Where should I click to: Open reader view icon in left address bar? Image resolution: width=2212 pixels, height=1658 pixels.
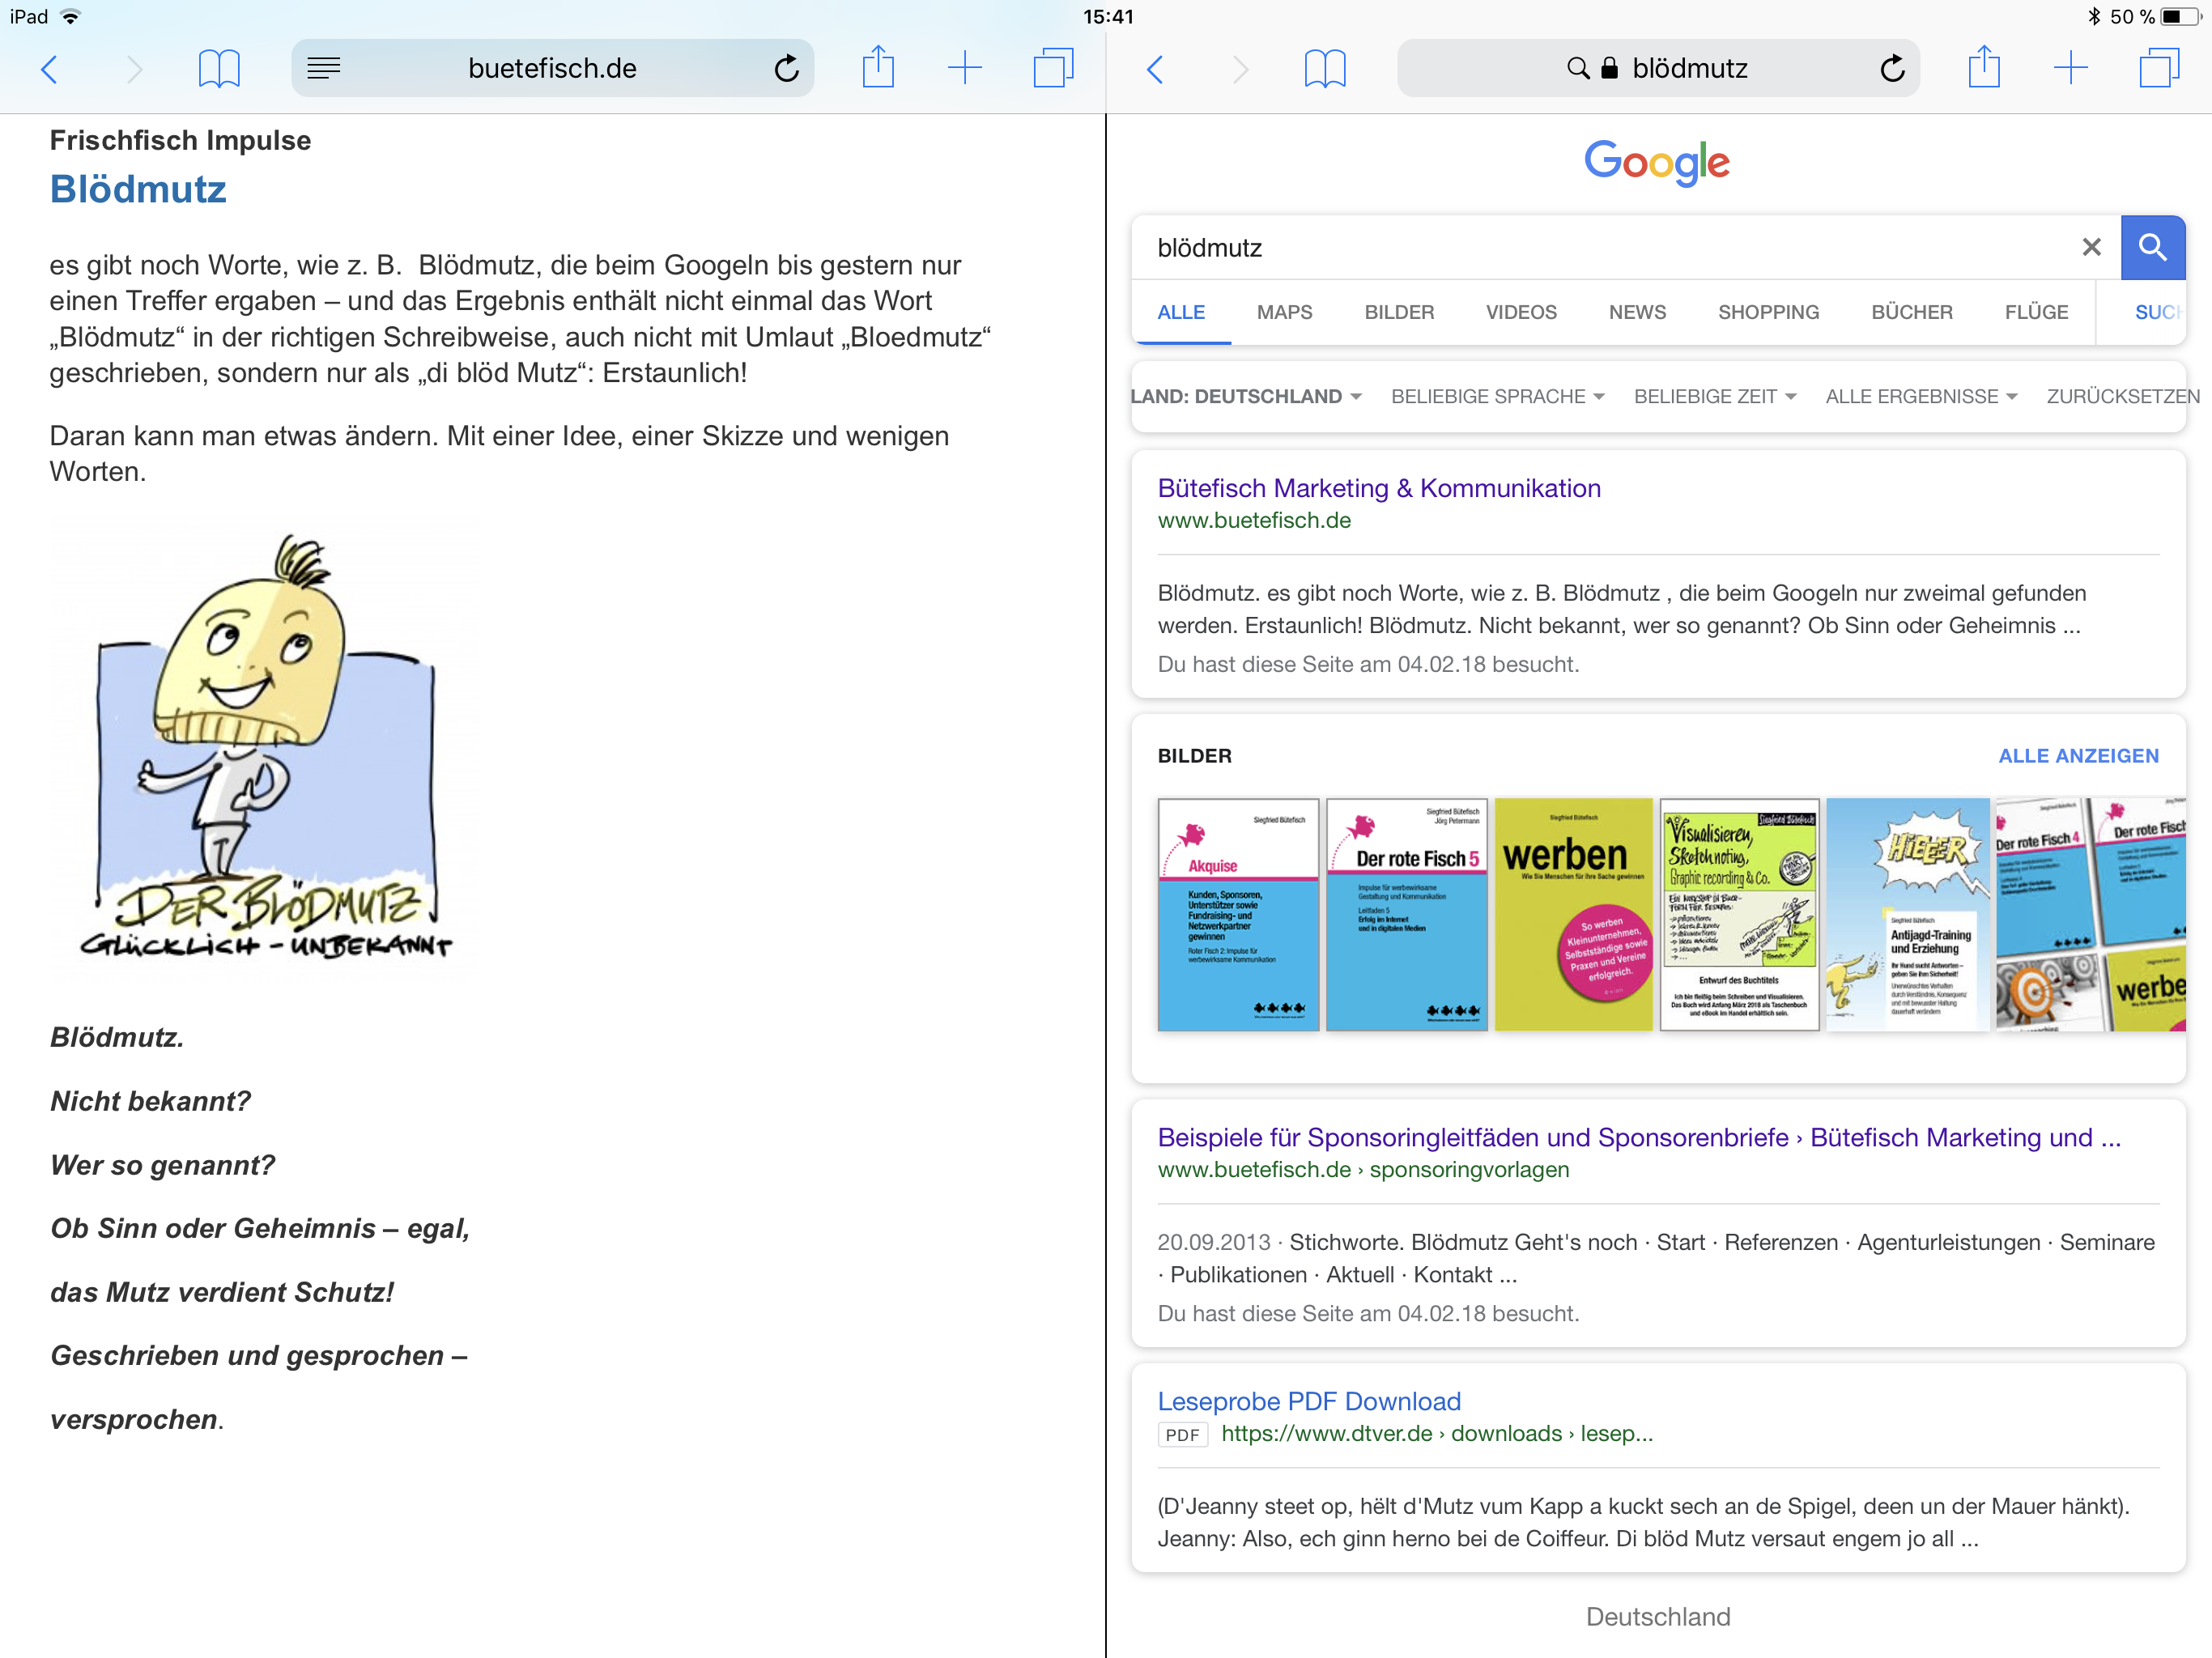click(323, 68)
